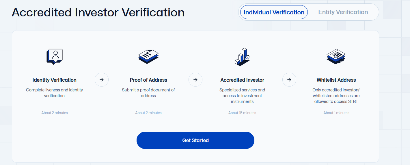Switch to the Entity Verification tab
The height and width of the screenshot is (165, 410).
pyautogui.click(x=343, y=12)
